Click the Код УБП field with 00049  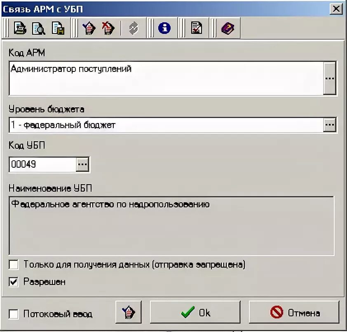click(x=43, y=164)
